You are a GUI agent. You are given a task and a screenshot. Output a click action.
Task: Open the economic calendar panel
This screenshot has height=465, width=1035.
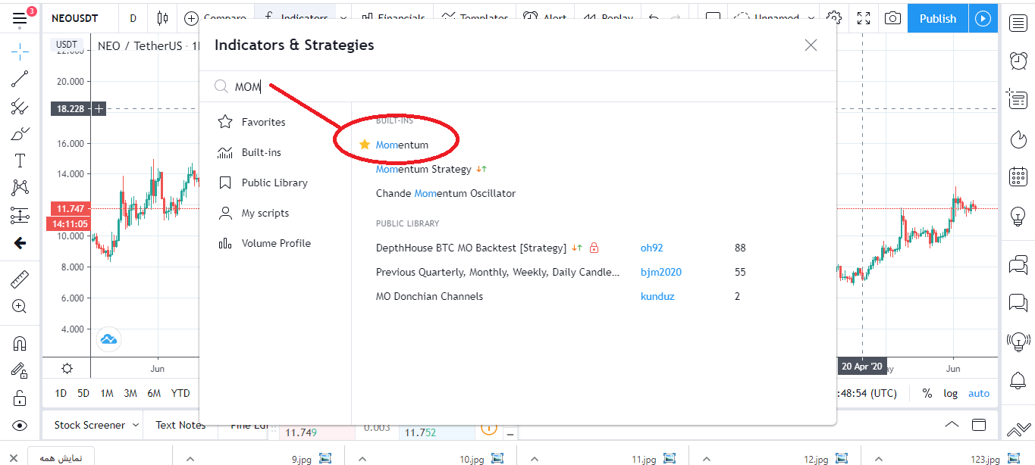[1018, 177]
